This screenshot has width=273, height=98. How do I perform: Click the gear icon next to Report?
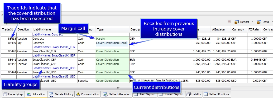pos(236,22)
